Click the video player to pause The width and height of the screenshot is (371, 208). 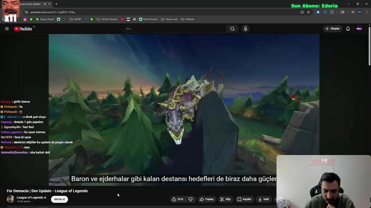pos(184,110)
